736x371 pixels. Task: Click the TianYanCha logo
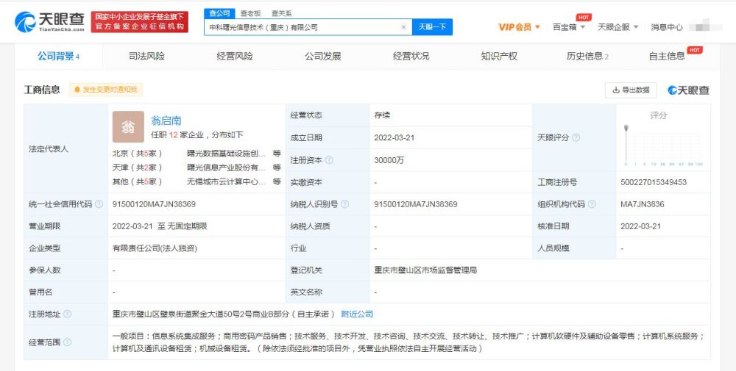click(49, 21)
